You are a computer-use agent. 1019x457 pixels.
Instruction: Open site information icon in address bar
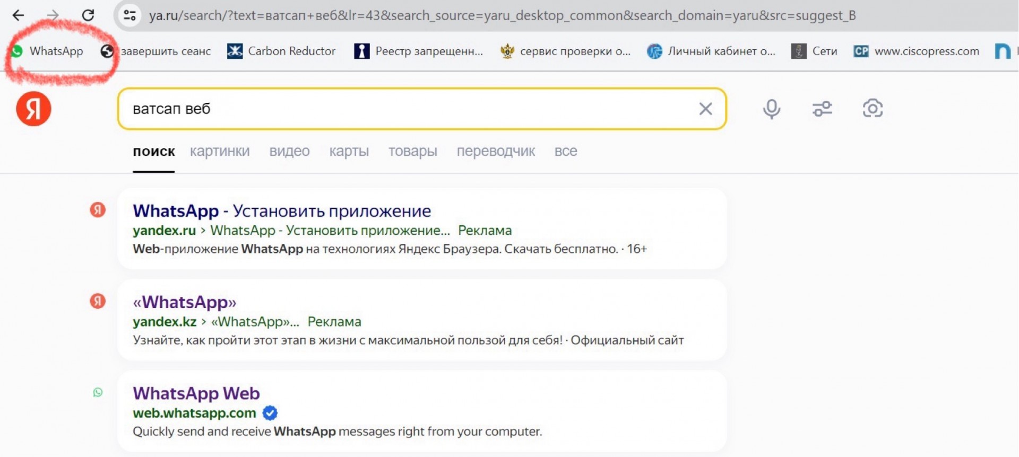pyautogui.click(x=129, y=15)
